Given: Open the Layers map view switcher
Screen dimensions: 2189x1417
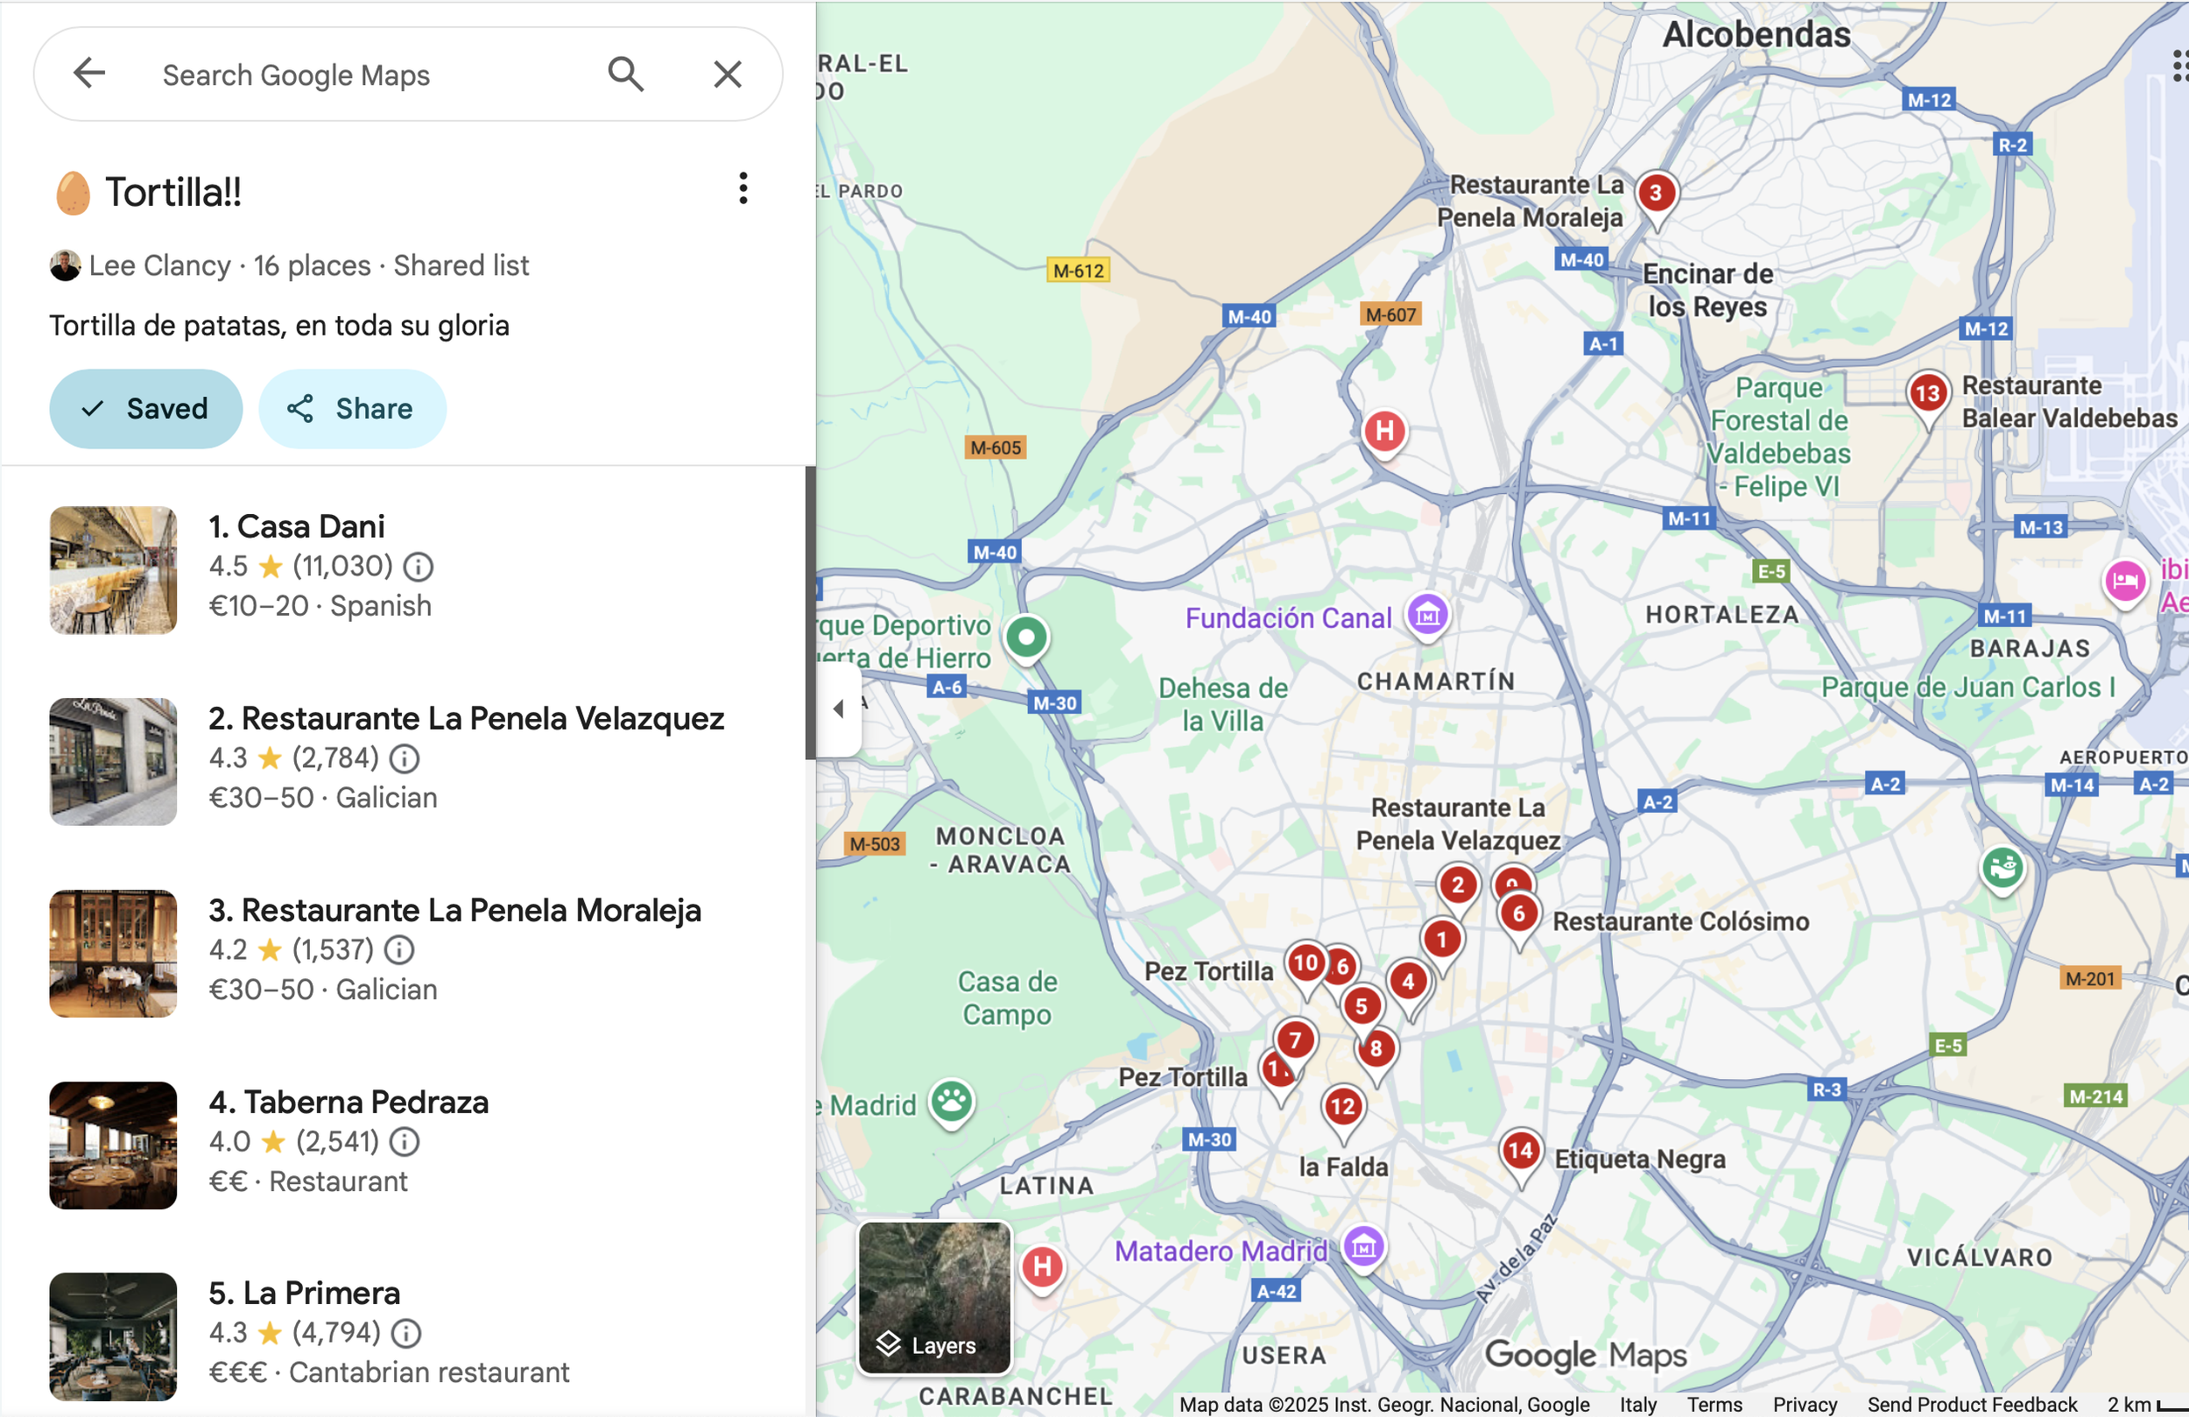Looking at the screenshot, I should (933, 1297).
